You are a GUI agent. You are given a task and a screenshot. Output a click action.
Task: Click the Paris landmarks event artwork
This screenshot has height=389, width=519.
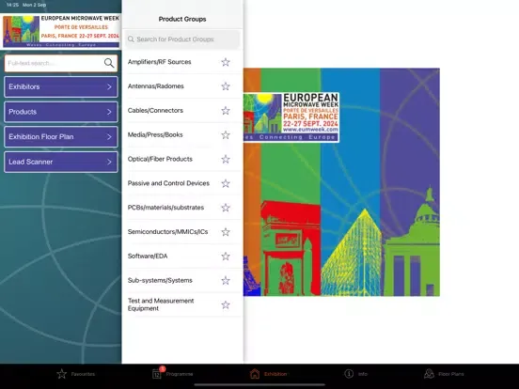pyautogui.click(x=341, y=182)
